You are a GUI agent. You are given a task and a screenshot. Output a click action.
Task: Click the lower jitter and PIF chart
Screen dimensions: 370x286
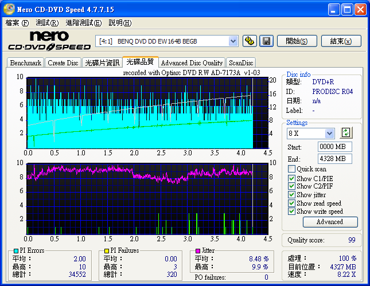pos(147,199)
